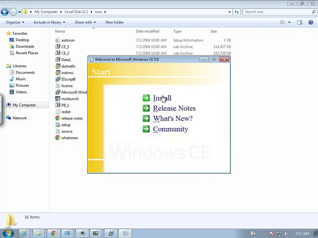
Task: Expand the wce breadcrumb arrow
Action: [105, 12]
